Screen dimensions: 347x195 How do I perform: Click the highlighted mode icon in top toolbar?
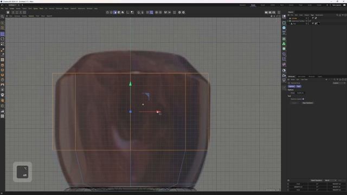coord(115,12)
